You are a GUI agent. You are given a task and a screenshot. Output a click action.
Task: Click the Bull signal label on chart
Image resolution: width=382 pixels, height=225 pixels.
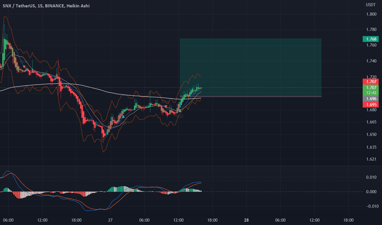(x=180, y=116)
